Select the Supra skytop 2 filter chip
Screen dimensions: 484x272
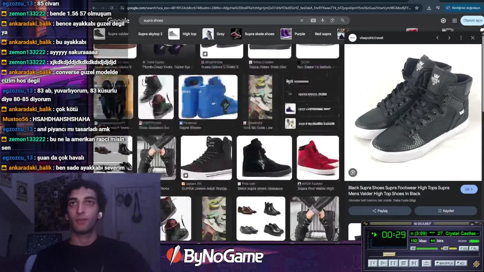[150, 34]
